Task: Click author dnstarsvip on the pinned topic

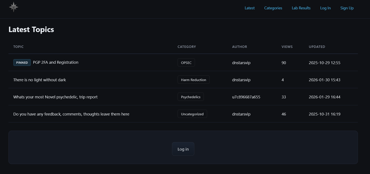Action: (x=241, y=63)
